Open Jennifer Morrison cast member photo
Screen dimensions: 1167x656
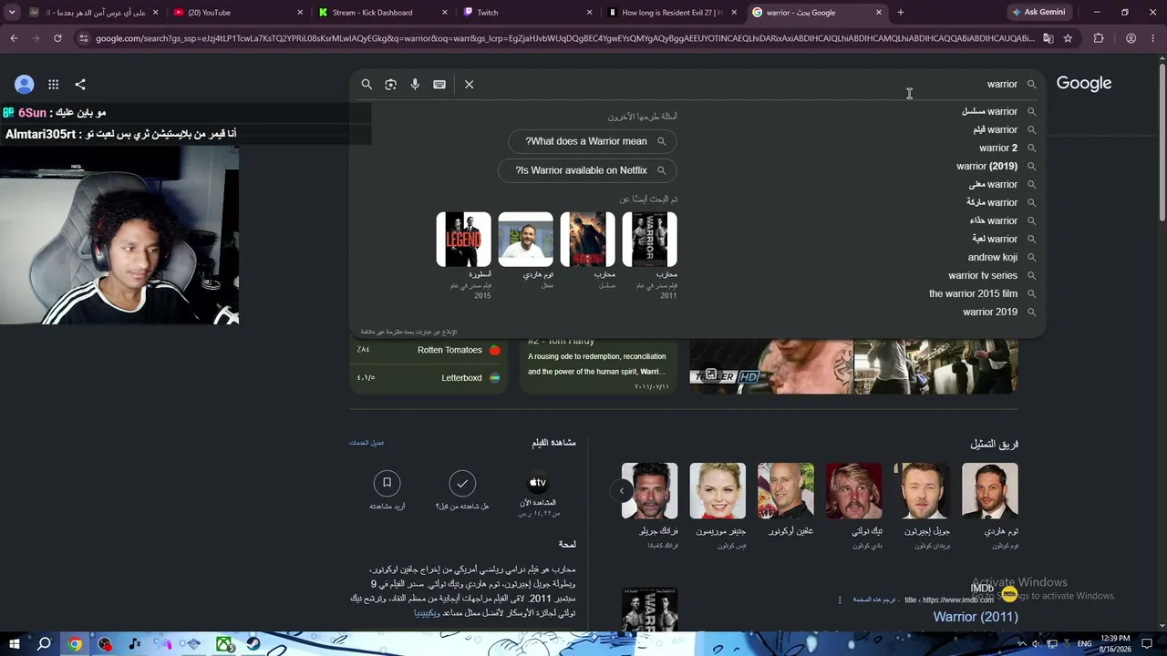click(x=718, y=491)
